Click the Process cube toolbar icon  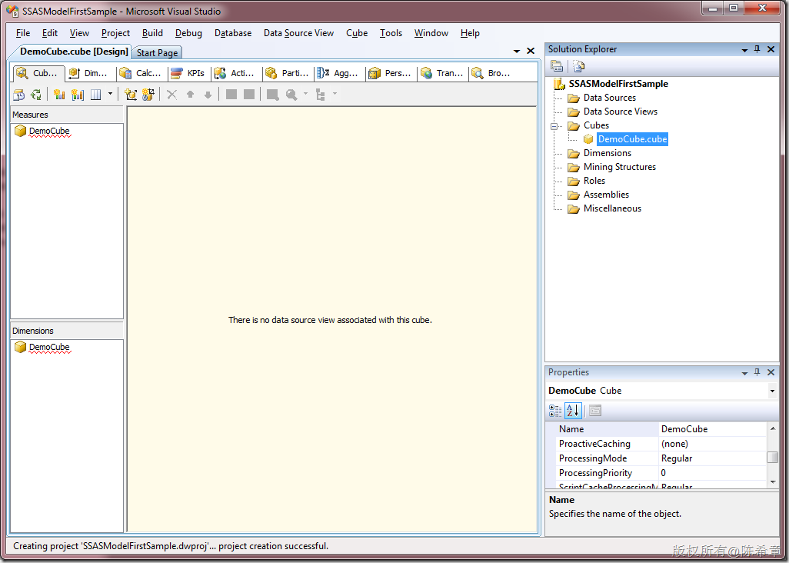[18, 95]
